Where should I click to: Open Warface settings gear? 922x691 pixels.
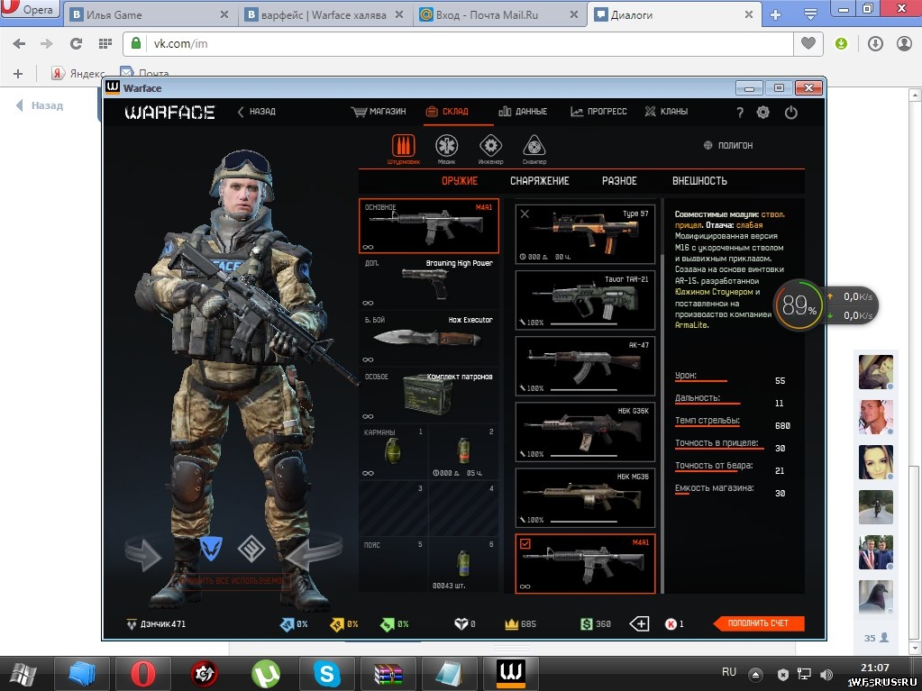click(763, 112)
